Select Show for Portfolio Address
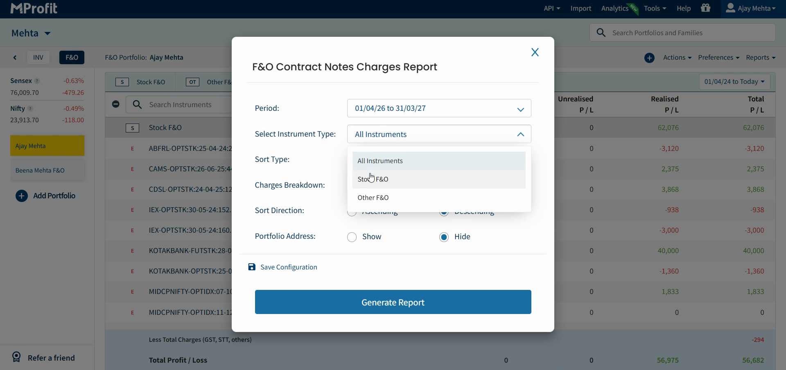This screenshot has height=370, width=786. pyautogui.click(x=352, y=237)
